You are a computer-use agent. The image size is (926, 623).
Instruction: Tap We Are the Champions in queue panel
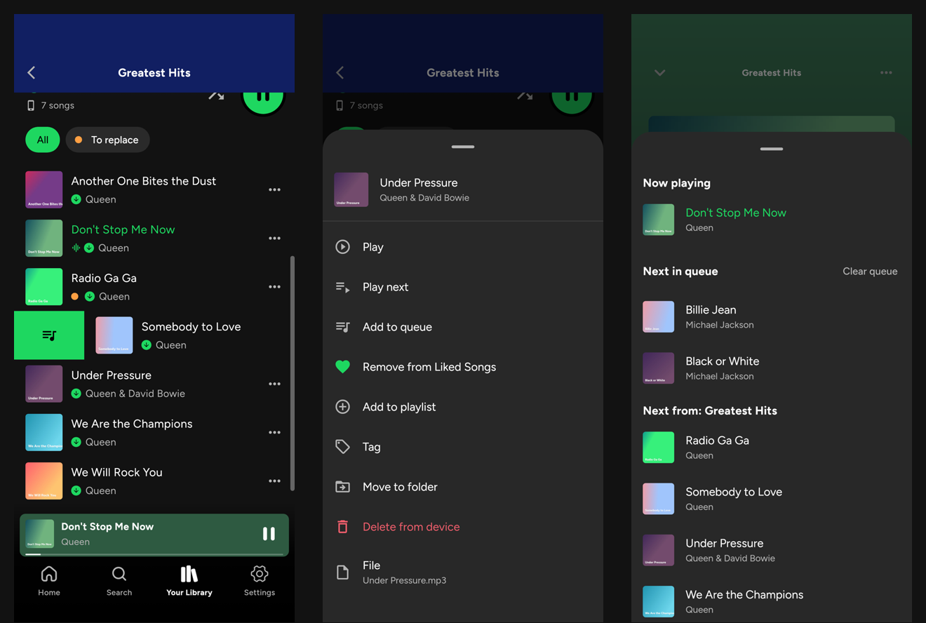[x=772, y=601]
